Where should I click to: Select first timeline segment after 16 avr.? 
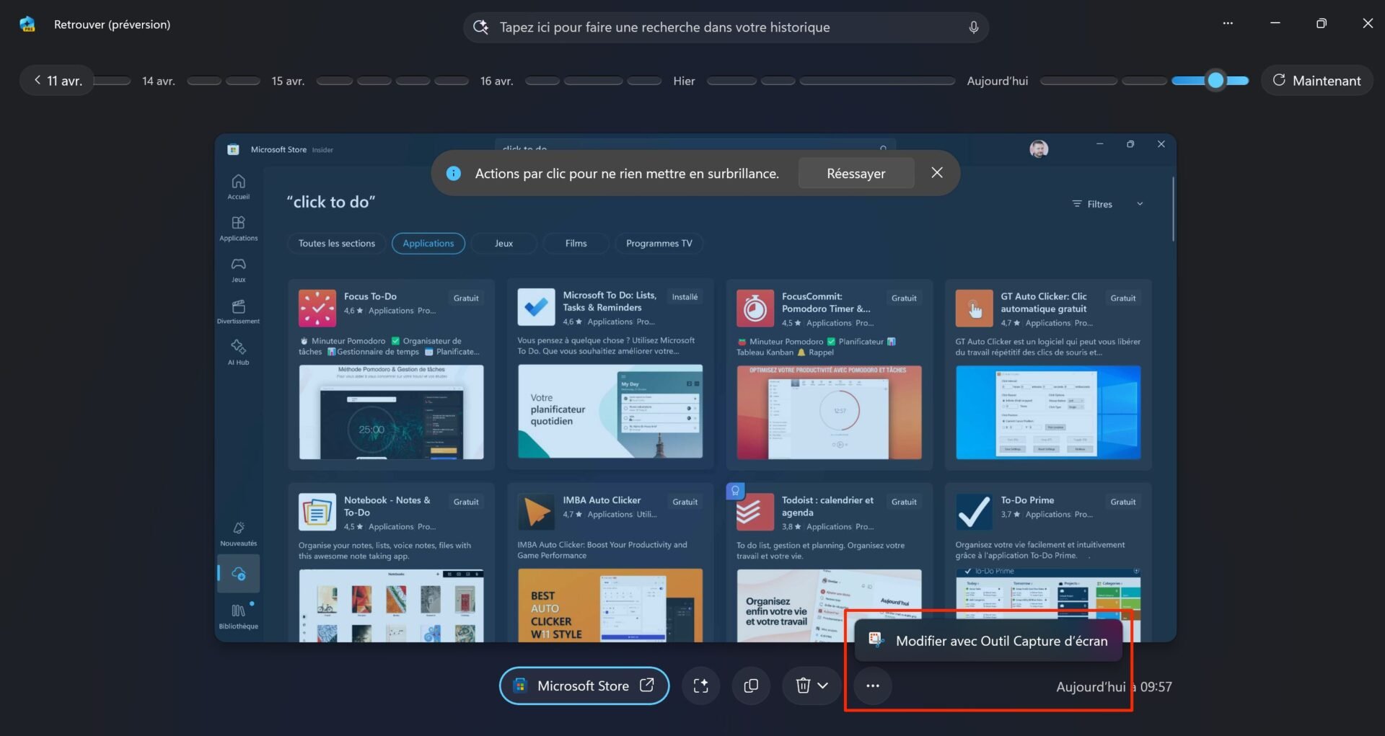point(542,81)
